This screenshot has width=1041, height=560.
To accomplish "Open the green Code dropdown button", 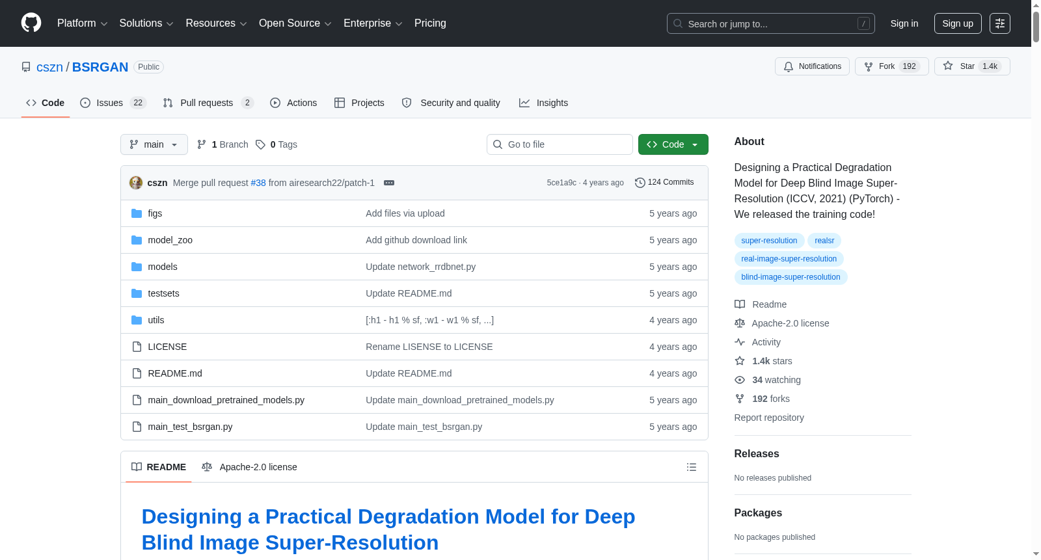I will click(673, 144).
